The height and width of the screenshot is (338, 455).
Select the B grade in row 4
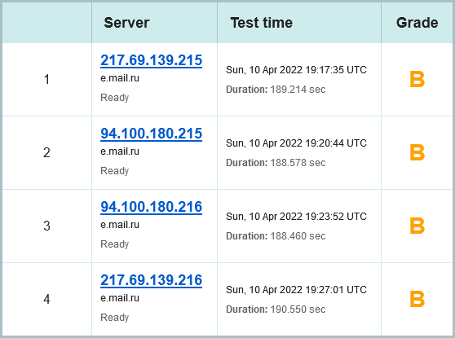pos(417,299)
